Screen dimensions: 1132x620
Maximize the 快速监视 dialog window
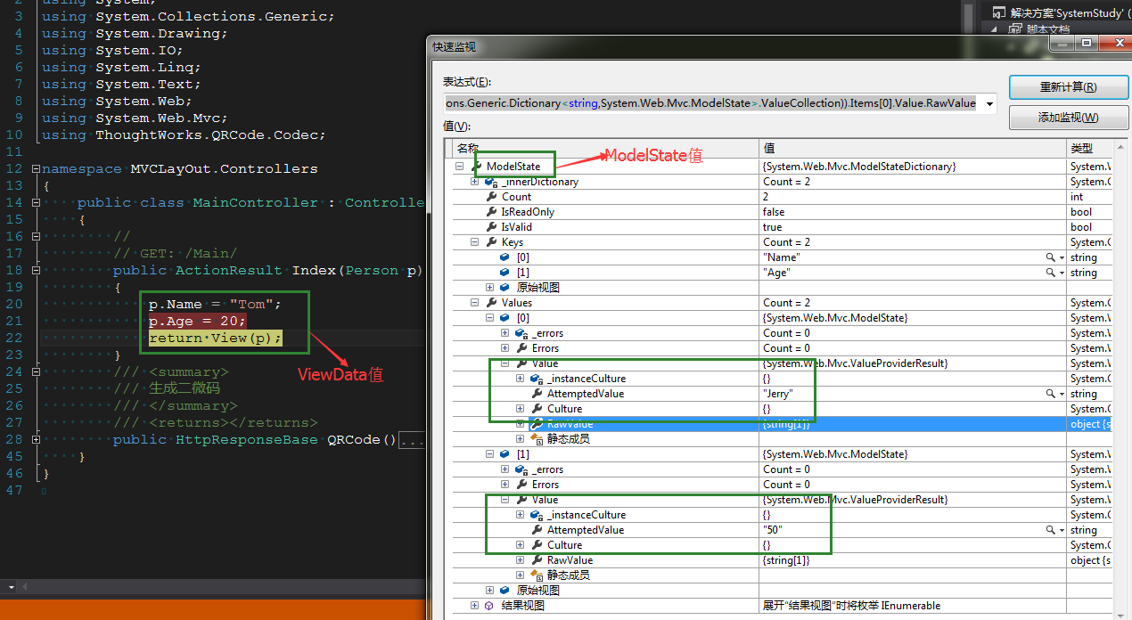coord(1086,43)
